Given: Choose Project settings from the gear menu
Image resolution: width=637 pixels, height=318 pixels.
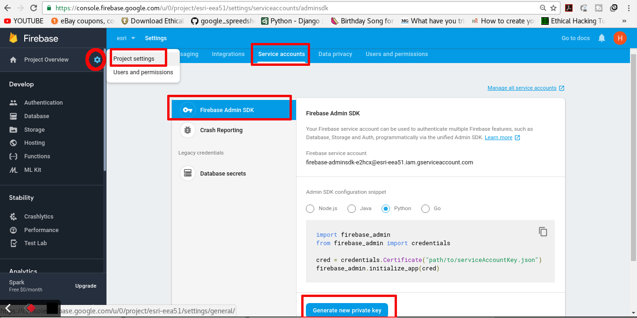Looking at the screenshot, I should click(x=134, y=59).
